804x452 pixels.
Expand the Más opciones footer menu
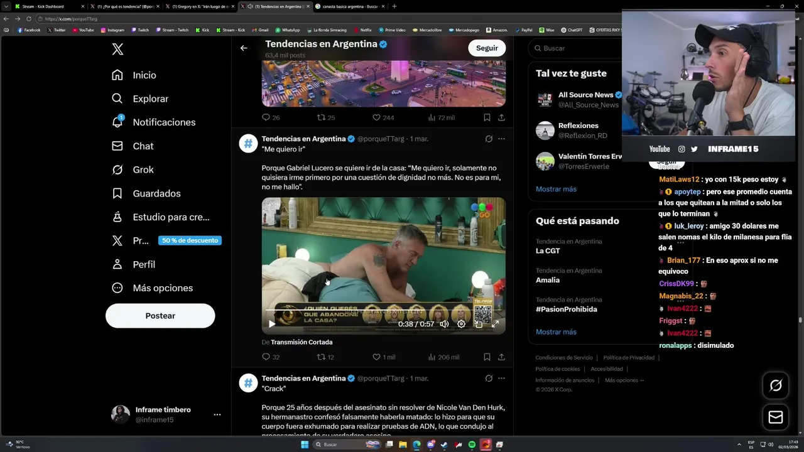(624, 380)
